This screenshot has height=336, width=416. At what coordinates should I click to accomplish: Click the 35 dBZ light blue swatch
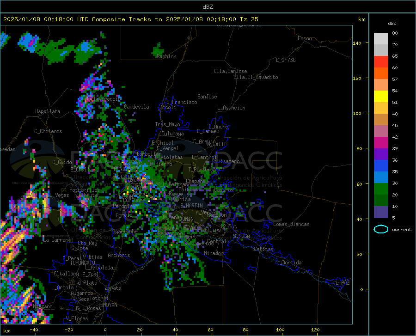click(x=381, y=177)
